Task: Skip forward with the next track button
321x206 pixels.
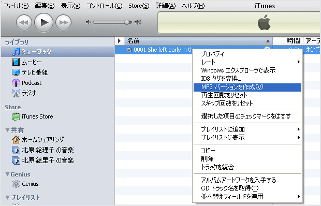Action: coord(64,22)
